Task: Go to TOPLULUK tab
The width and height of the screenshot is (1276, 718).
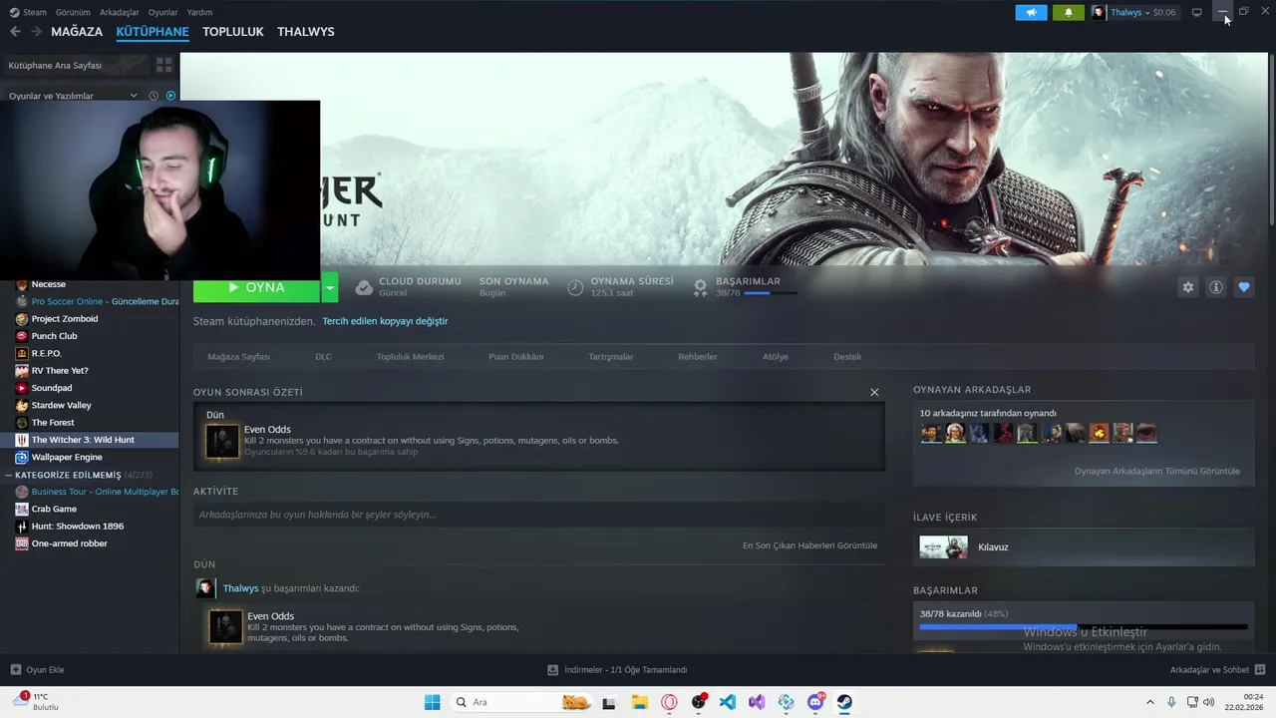Action: [233, 32]
